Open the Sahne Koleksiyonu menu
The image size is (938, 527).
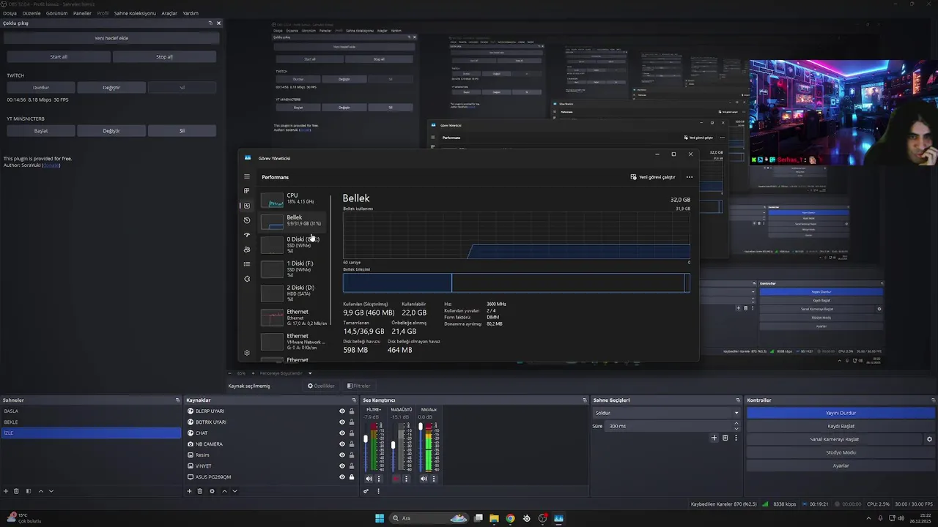135,13
